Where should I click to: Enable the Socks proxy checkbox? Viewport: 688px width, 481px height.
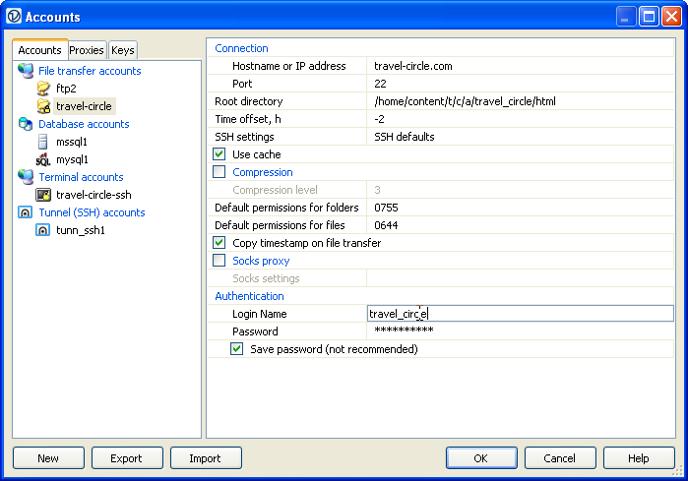coord(219,261)
